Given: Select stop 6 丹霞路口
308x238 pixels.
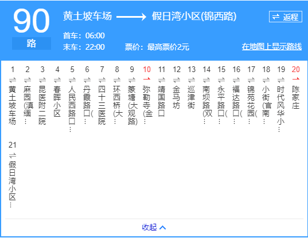Looking at the screenshot, I should [88, 105].
